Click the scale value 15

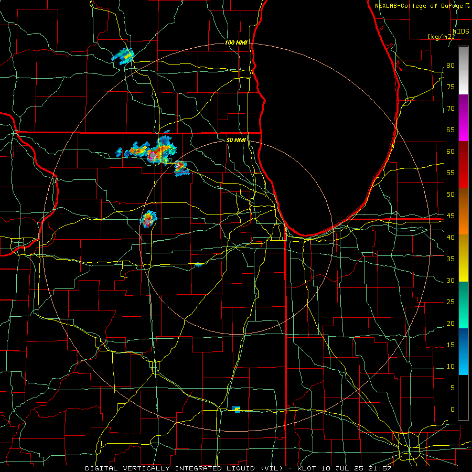pos(450,345)
